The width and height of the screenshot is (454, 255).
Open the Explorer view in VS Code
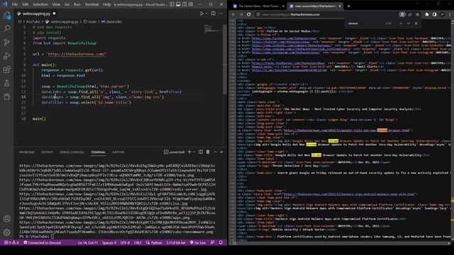point(6,15)
